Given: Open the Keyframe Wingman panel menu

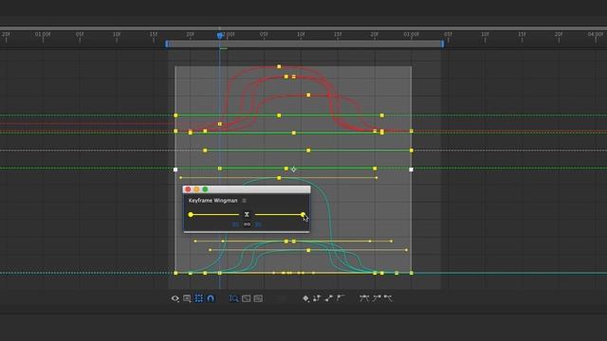Looking at the screenshot, I should coord(244,200).
